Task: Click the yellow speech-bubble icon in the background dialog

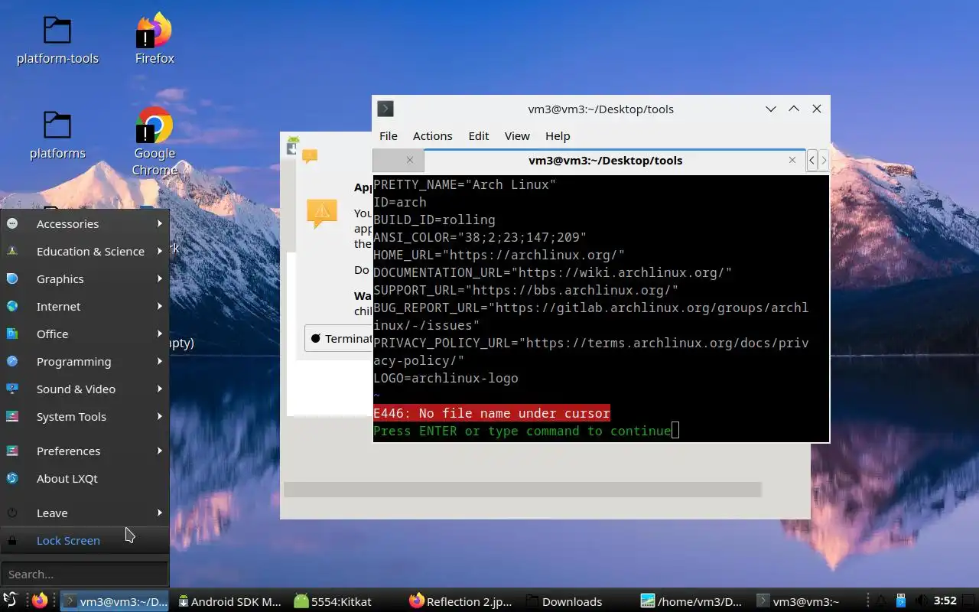Action: (x=310, y=156)
